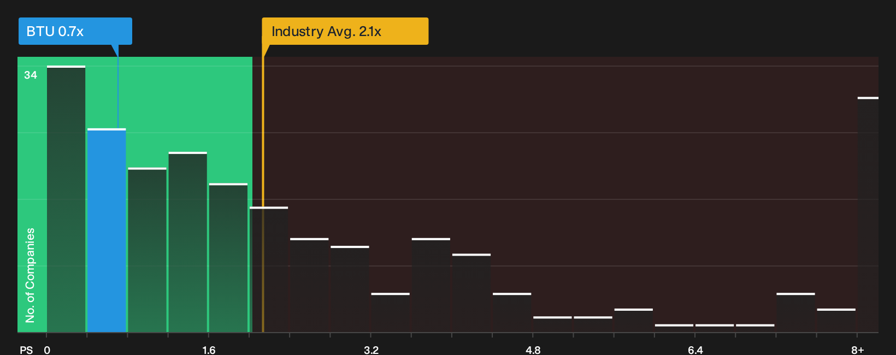The height and width of the screenshot is (355, 896).
Task: Click the '1.6' x-axis tick label
Action: [209, 350]
